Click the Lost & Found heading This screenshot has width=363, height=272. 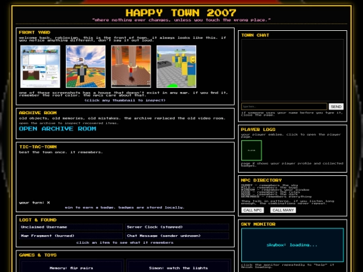pyautogui.click(x=38, y=220)
